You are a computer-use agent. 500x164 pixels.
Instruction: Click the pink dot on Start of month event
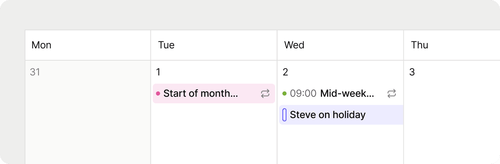[158, 94]
